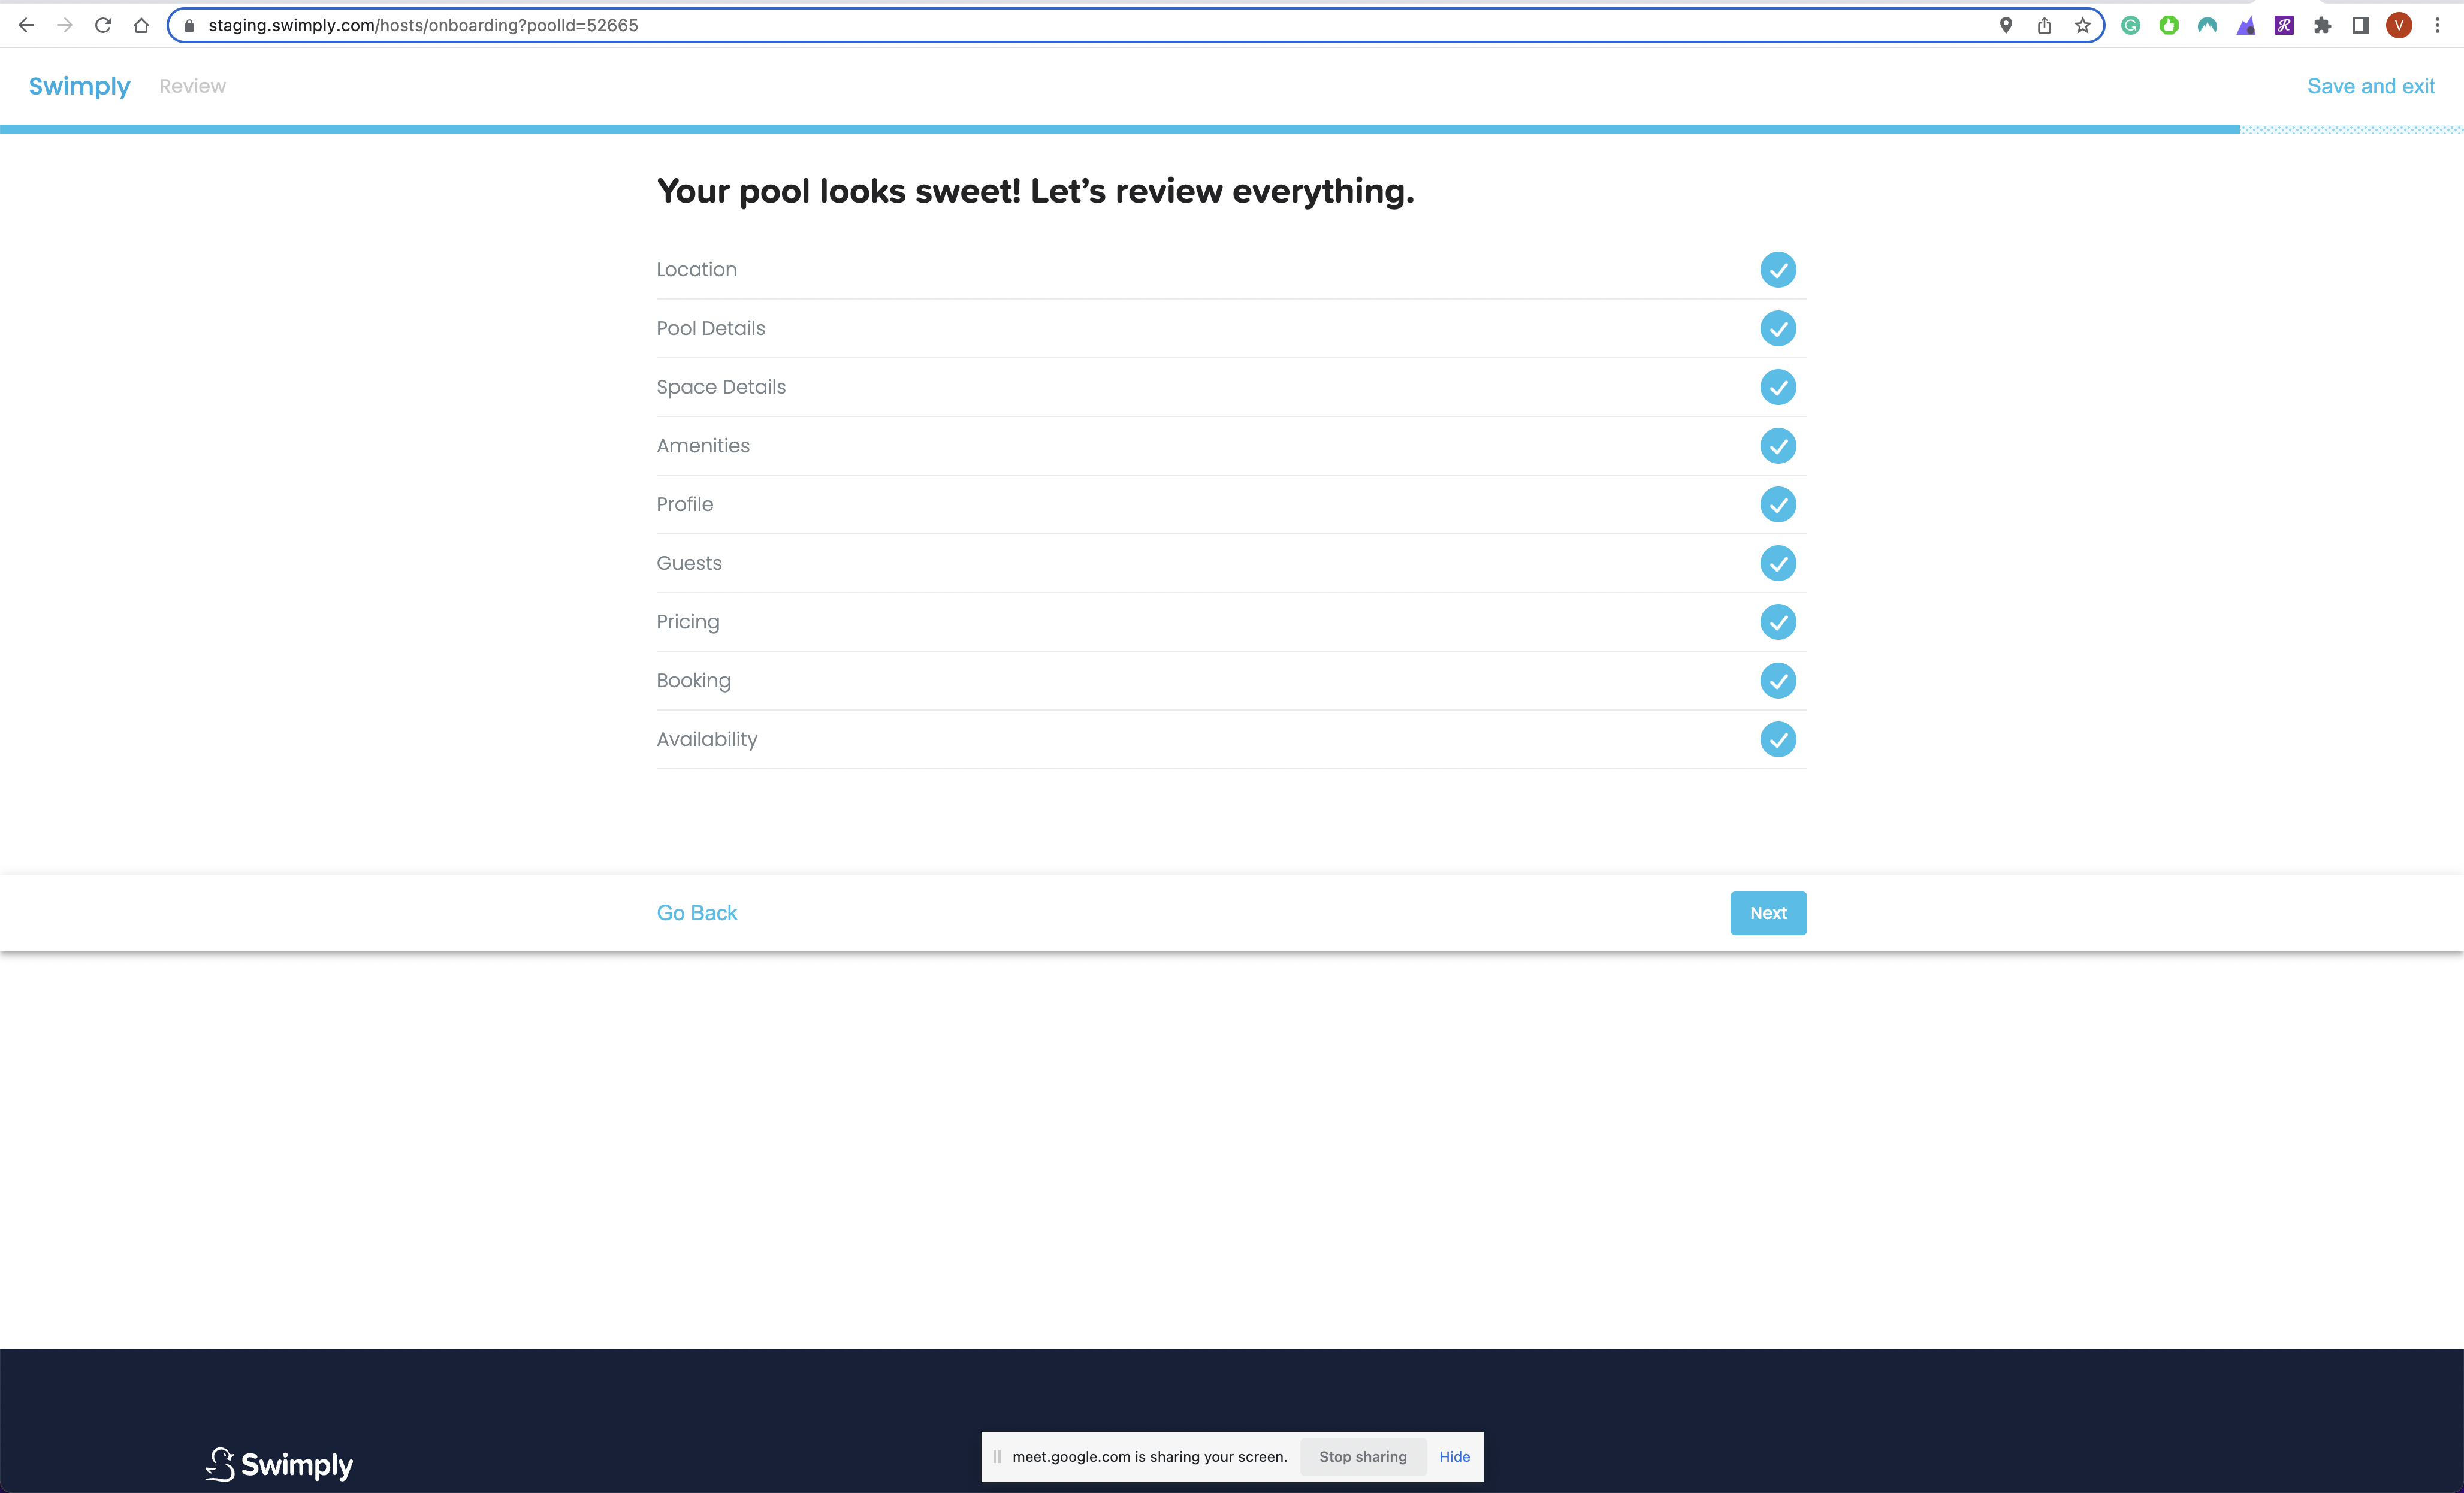Click the Next button
The width and height of the screenshot is (2464, 1493).
click(1767, 913)
